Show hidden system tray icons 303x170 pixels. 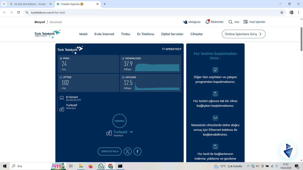(248, 166)
